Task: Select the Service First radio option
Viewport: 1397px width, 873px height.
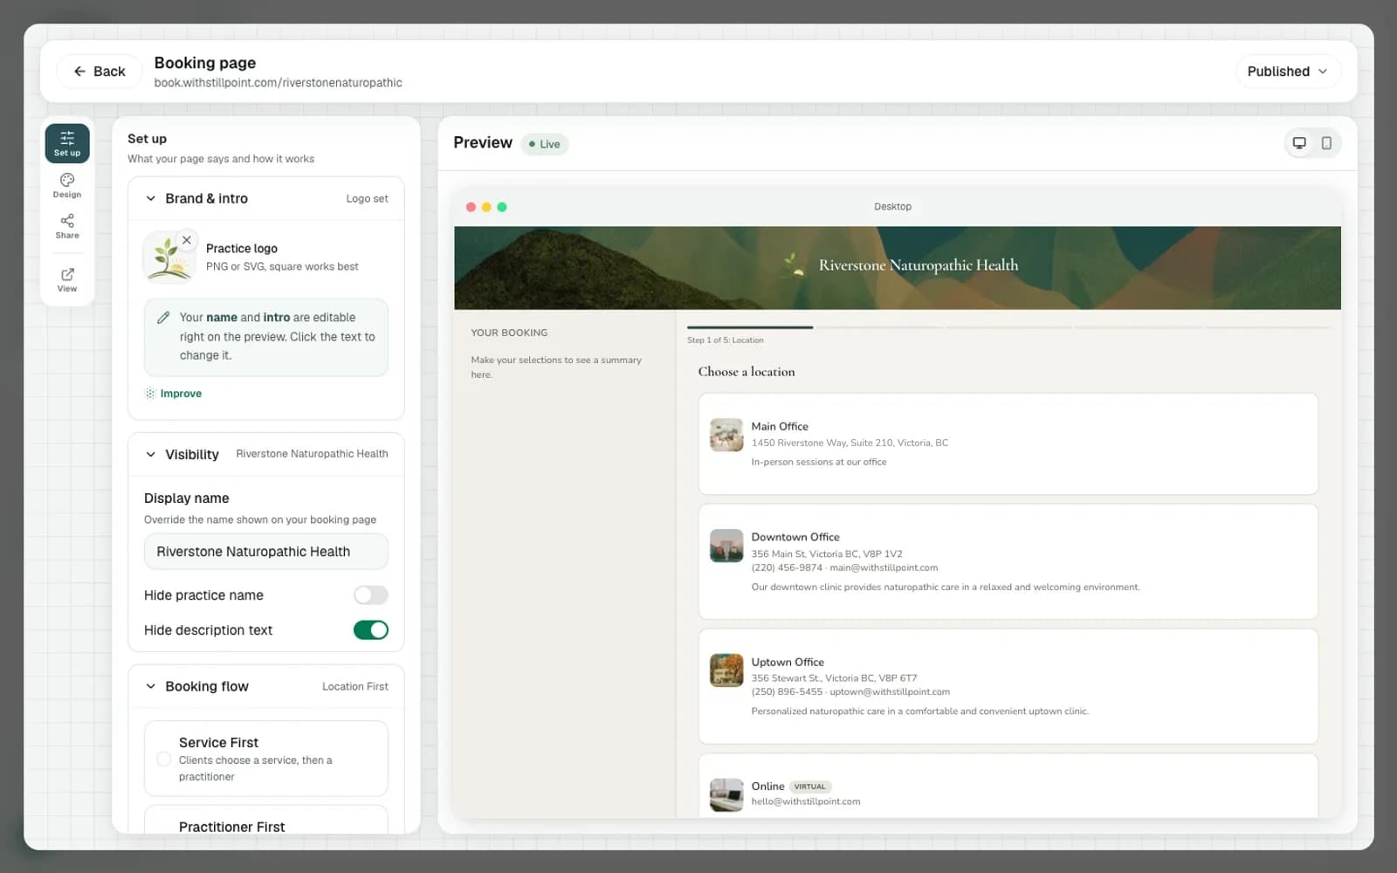Action: [163, 760]
